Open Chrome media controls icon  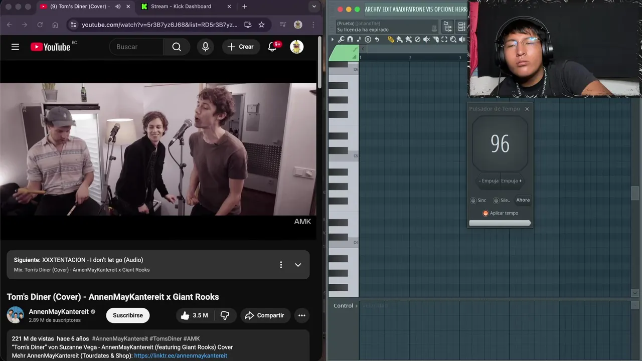tap(282, 25)
